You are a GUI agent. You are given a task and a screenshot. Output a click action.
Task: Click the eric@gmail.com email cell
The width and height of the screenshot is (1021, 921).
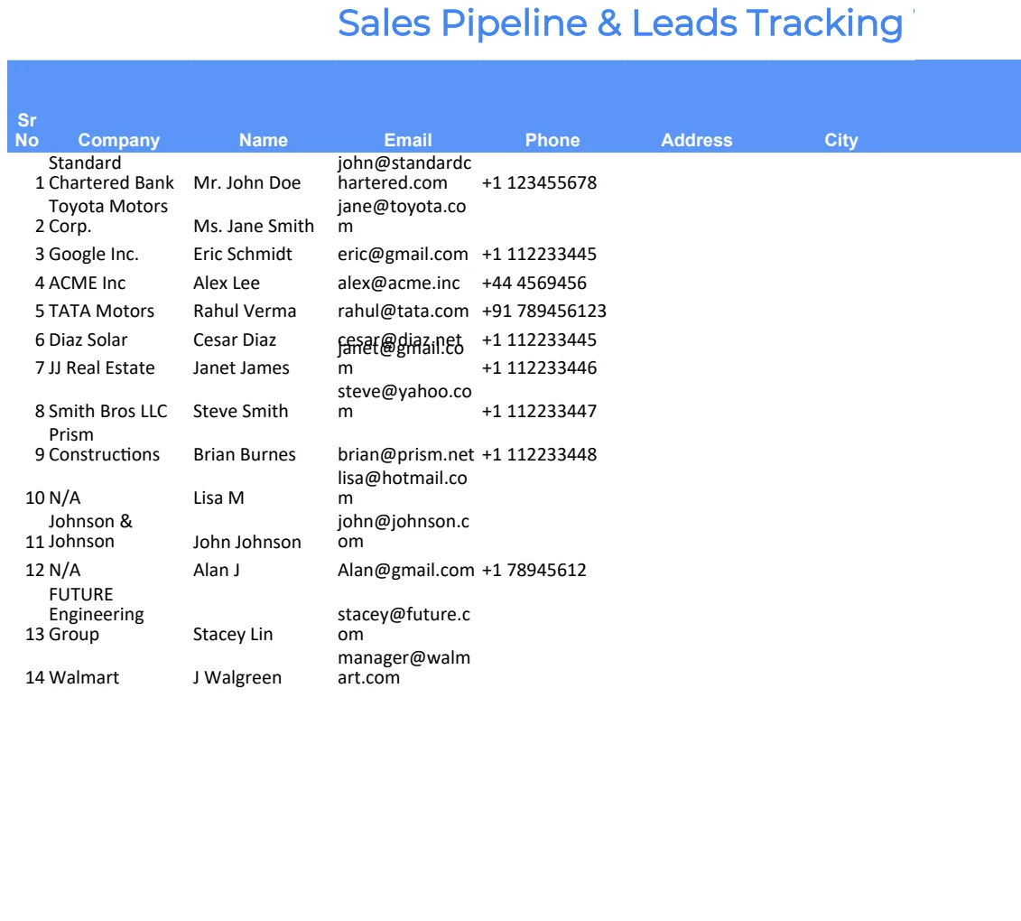click(403, 254)
